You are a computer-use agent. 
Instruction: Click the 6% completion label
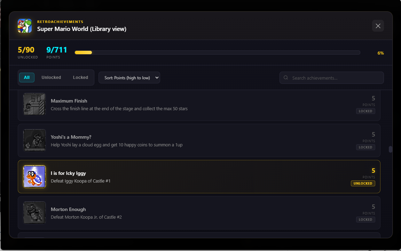pos(380,53)
